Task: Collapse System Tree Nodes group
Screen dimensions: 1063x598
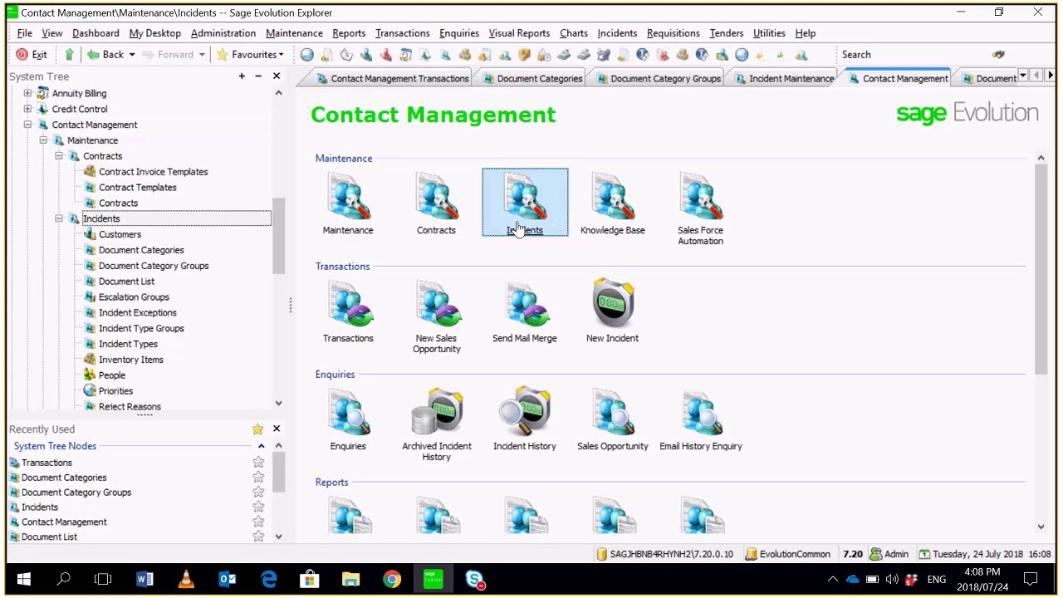Action: 261,446
